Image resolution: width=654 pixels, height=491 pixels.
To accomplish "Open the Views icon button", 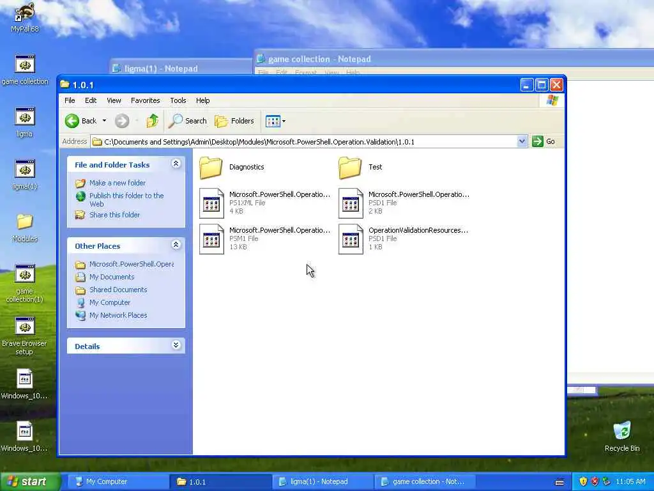I will click(273, 121).
